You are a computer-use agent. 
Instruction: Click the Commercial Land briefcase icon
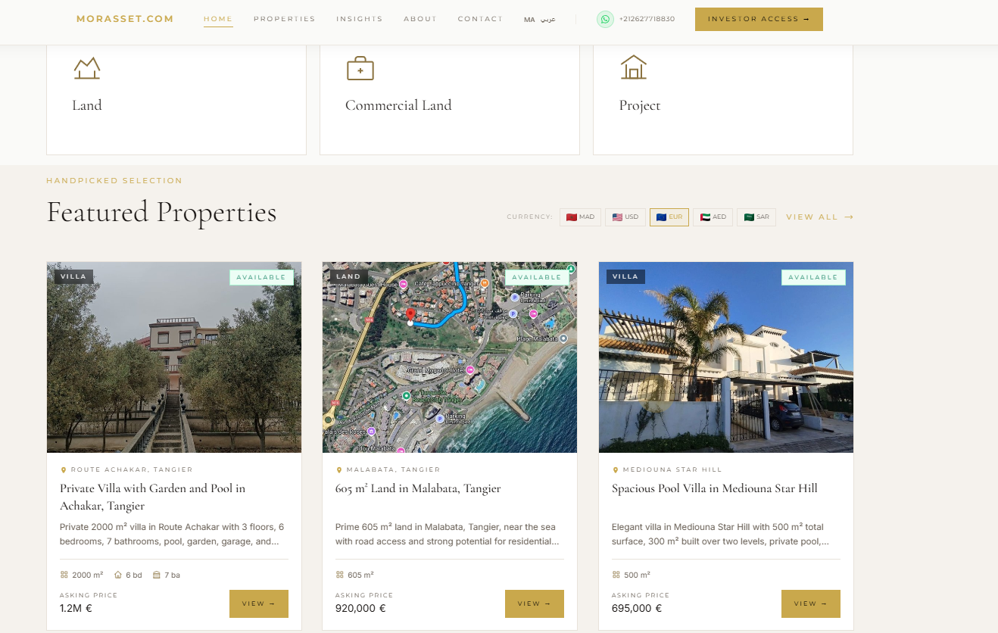pyautogui.click(x=360, y=68)
